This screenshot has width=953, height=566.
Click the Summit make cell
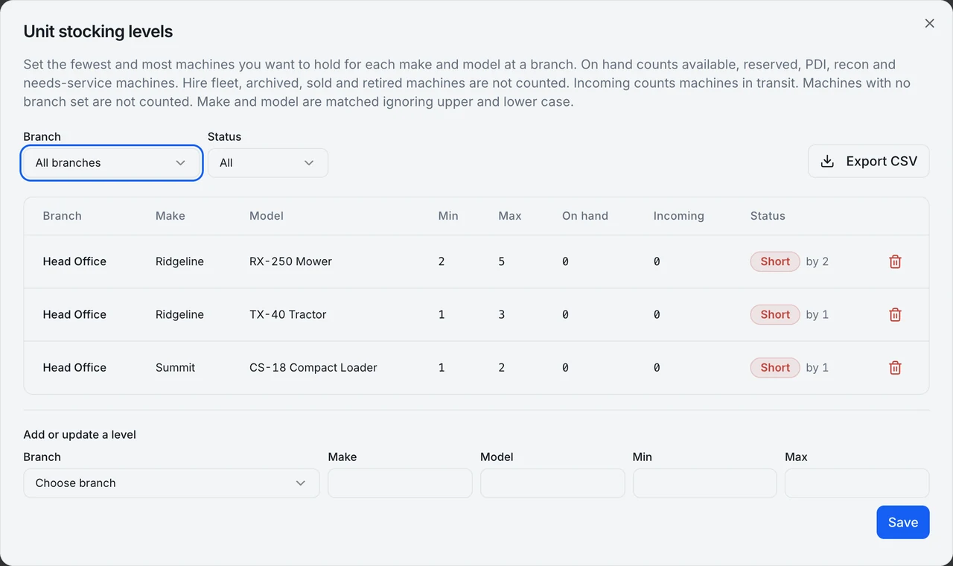[x=175, y=367]
